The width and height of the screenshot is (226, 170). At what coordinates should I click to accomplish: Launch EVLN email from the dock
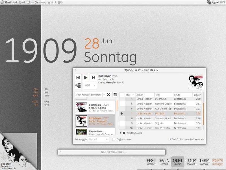(164, 162)
